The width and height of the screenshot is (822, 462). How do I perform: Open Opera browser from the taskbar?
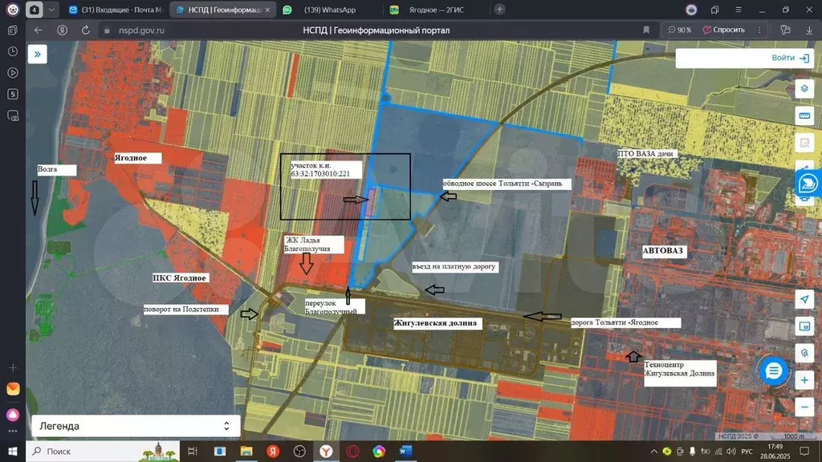[352, 451]
